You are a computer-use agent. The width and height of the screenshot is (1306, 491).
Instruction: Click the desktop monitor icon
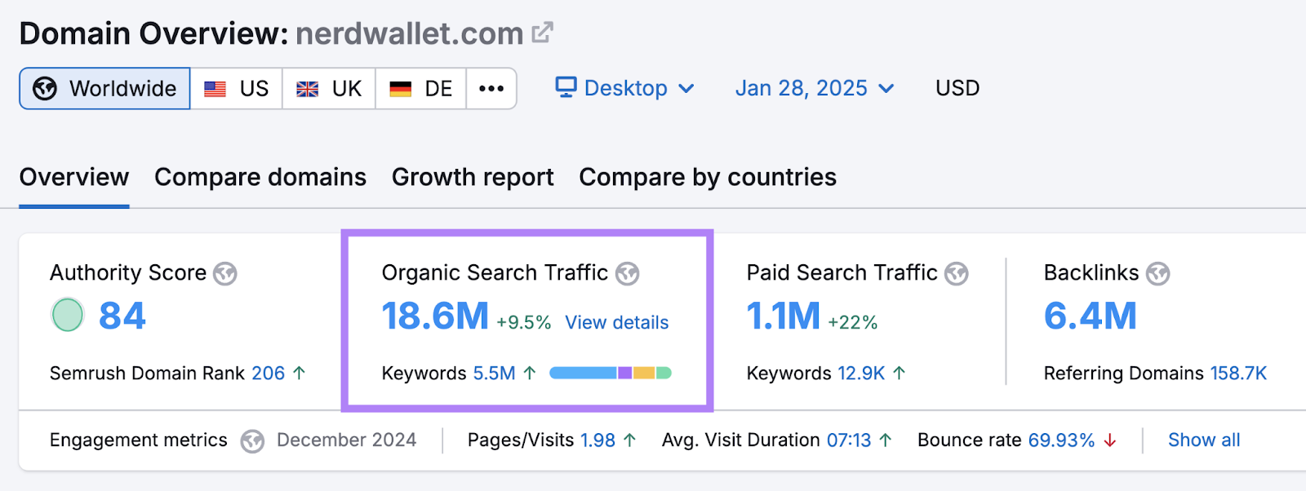566,86
